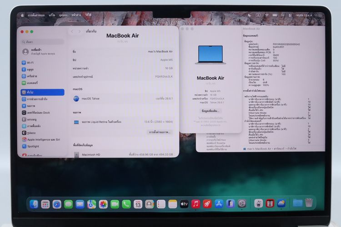Open Control Center icon in menu bar

click(290, 15)
